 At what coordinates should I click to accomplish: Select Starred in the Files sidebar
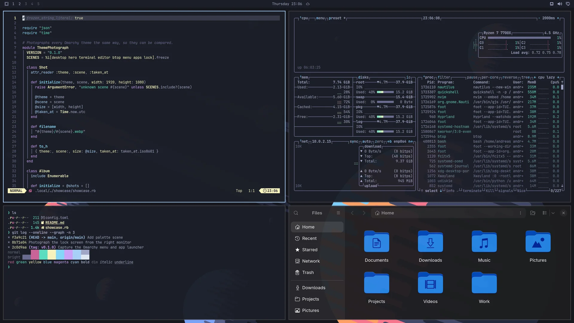[x=317, y=250]
